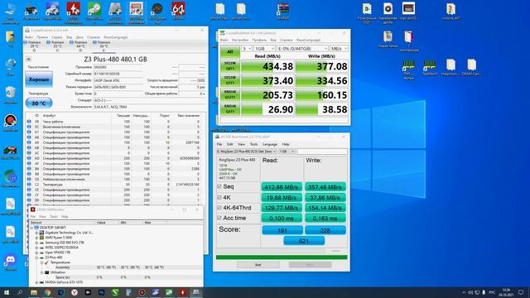This screenshot has height=298, width=530.
Task: Open the 1 GB size dropdown in AS SSD
Action: click(x=287, y=151)
